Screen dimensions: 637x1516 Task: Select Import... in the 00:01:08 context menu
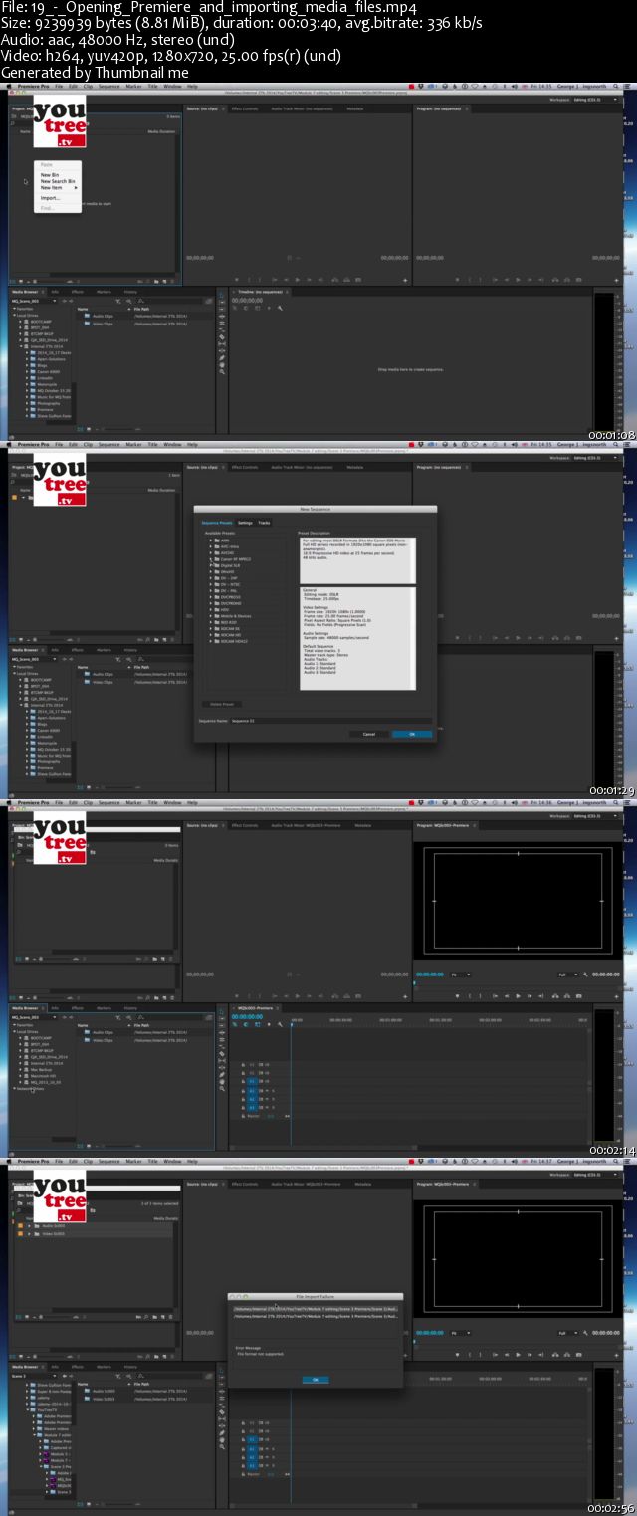[x=50, y=198]
